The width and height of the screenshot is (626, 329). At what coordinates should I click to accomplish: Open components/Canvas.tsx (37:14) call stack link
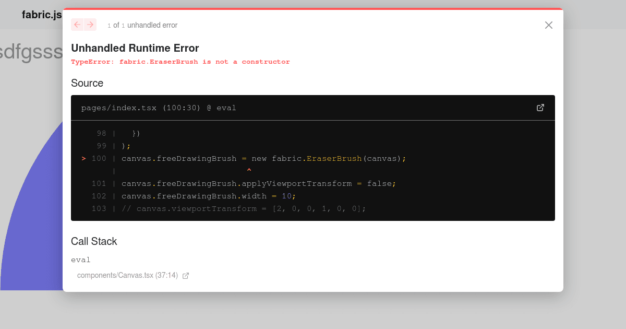click(x=127, y=275)
